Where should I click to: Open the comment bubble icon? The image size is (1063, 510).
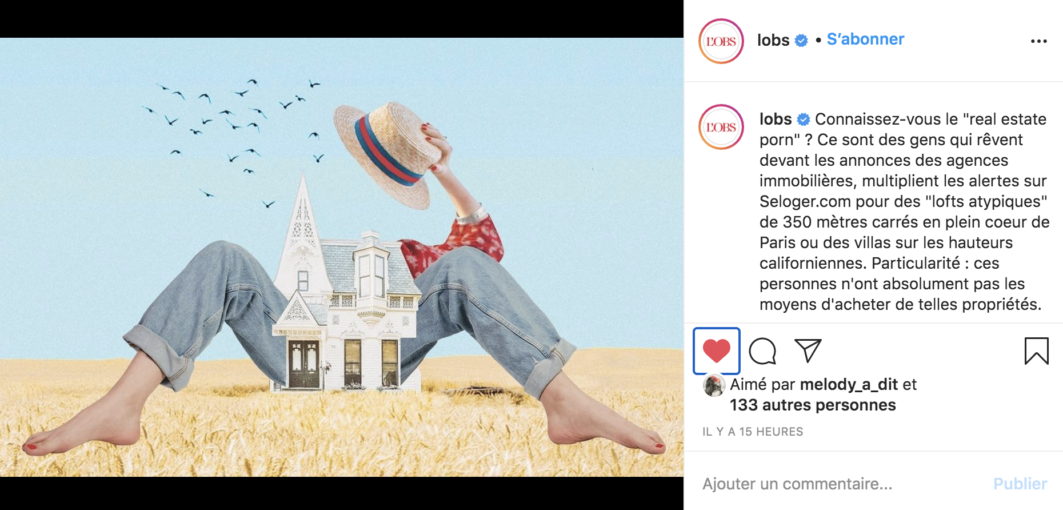click(762, 351)
